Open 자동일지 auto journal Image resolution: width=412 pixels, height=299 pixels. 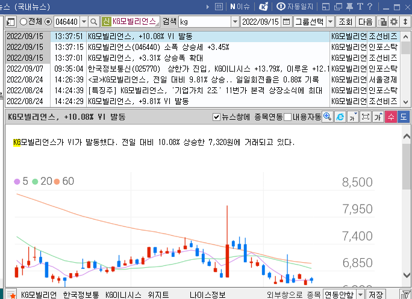coord(295,7)
